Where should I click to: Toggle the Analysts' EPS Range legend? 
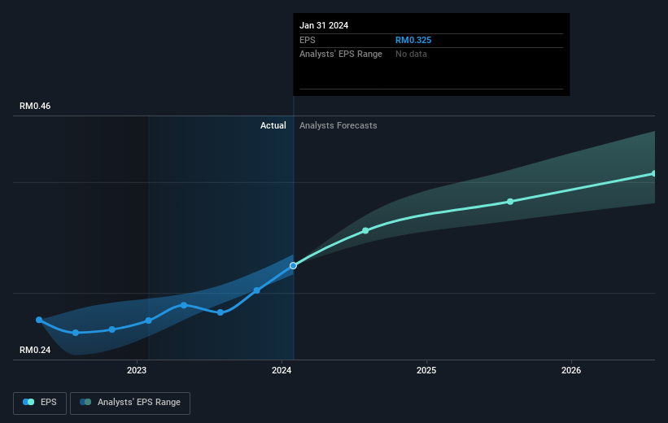(130, 403)
